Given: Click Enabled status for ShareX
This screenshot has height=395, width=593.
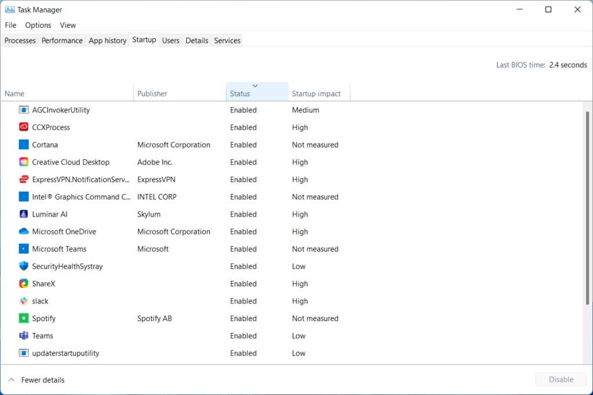Looking at the screenshot, I should point(243,284).
